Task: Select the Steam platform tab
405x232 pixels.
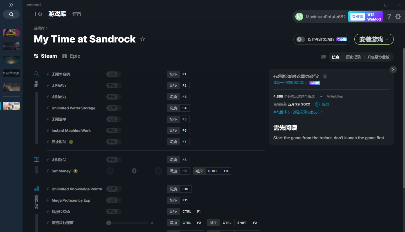Action: 45,56
